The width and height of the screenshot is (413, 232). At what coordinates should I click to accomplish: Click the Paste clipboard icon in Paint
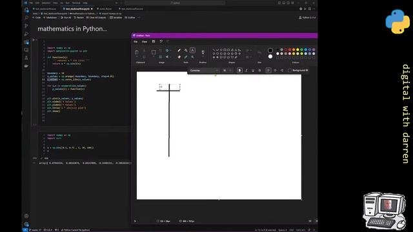[137, 52]
